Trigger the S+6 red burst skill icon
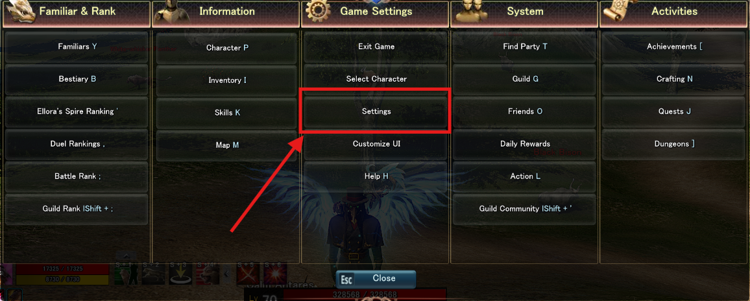This screenshot has width=750, height=301. [276, 275]
